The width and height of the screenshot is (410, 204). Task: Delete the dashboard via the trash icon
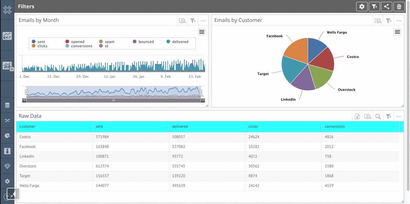(x=399, y=6)
